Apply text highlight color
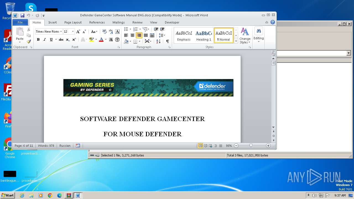 point(92,40)
